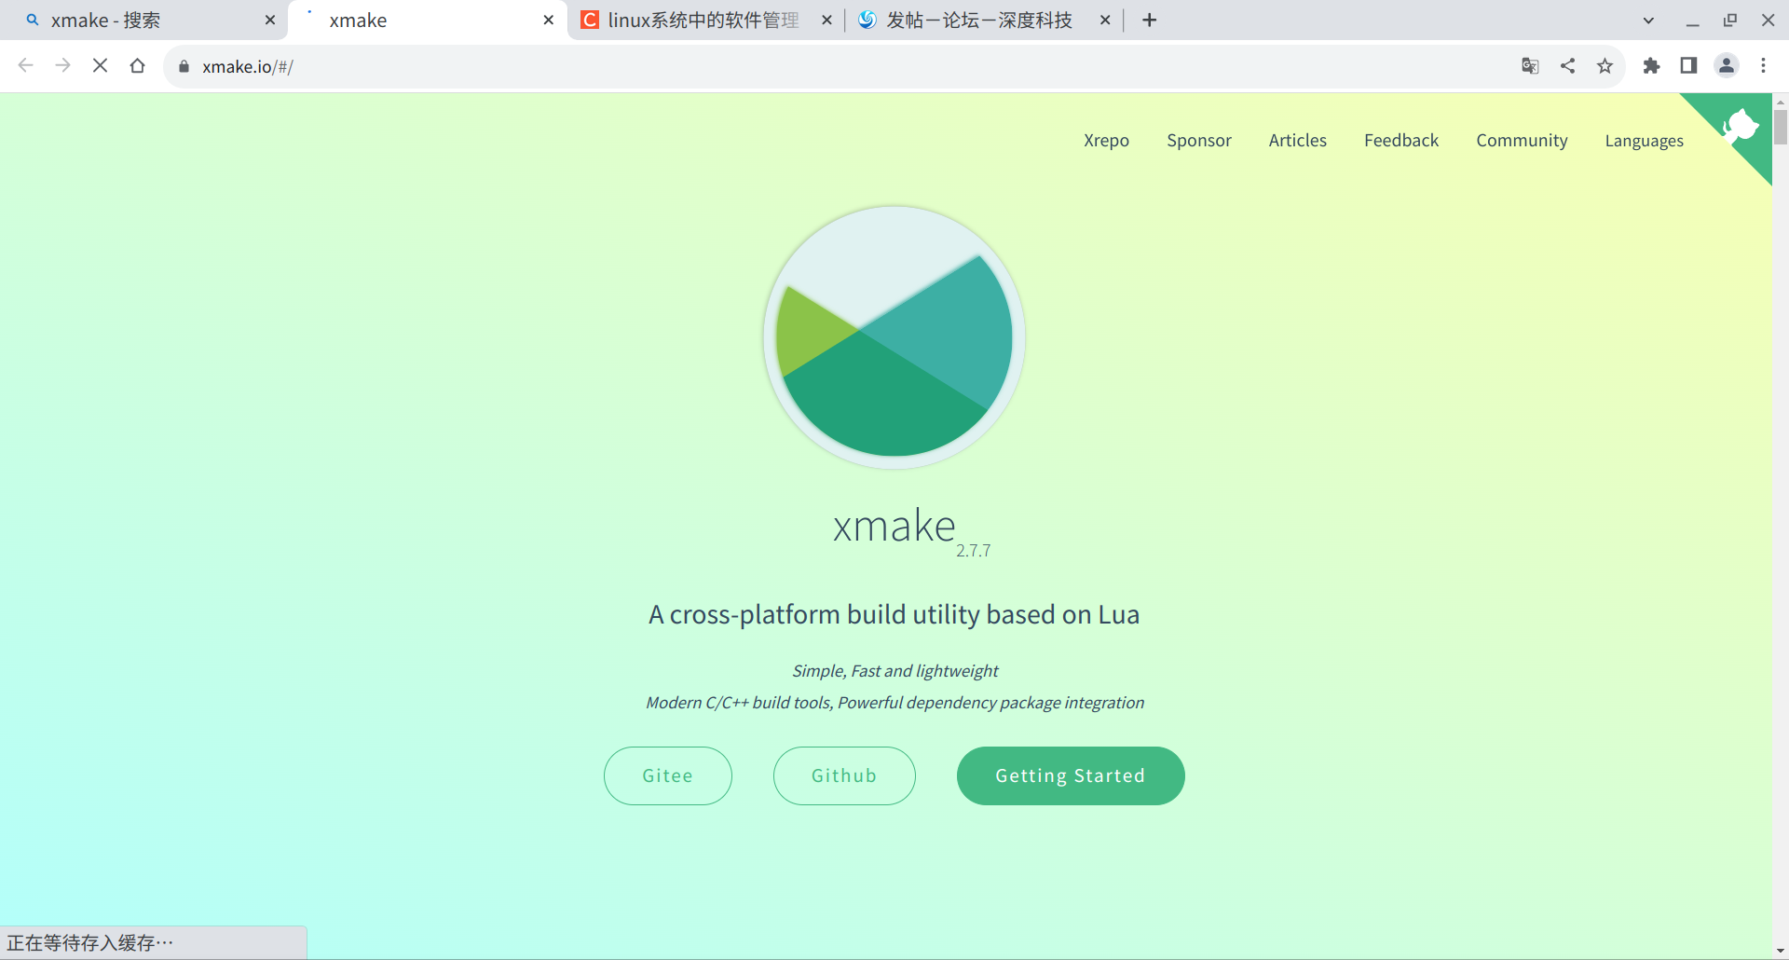Click the xmake circular logo image
This screenshot has height=960, width=1789.
coord(894,336)
